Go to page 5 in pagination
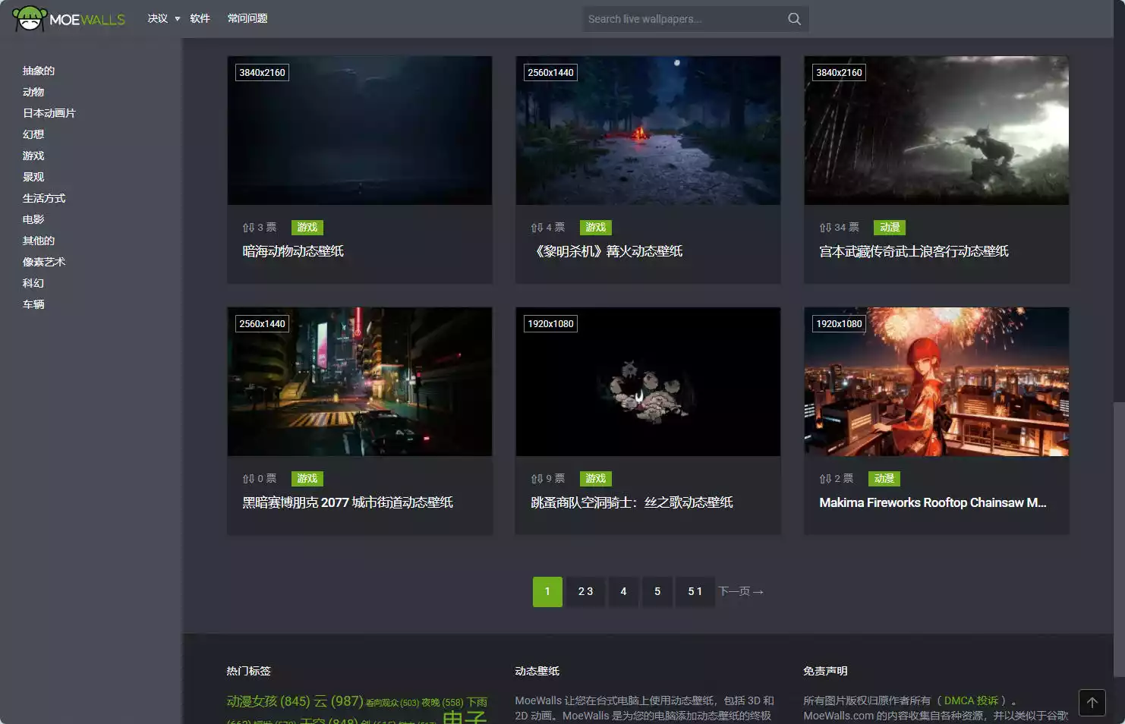This screenshot has width=1125, height=724. [657, 592]
